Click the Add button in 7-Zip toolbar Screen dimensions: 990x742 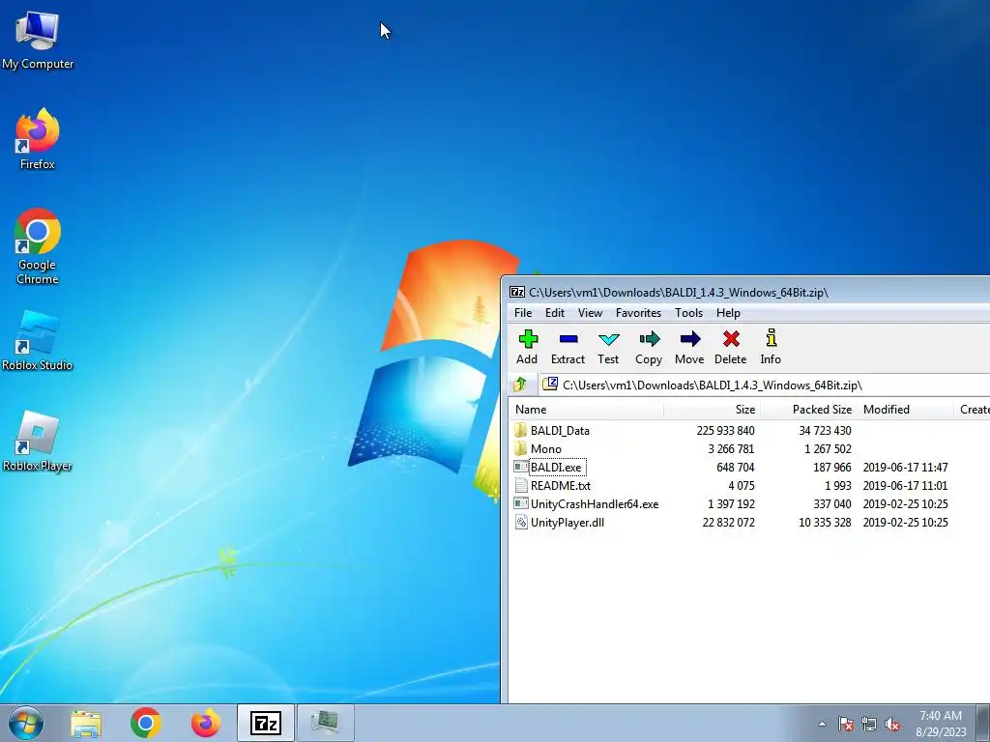527,347
